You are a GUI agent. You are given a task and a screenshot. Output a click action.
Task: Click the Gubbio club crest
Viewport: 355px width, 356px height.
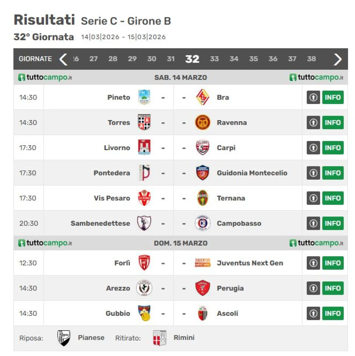click(x=144, y=313)
